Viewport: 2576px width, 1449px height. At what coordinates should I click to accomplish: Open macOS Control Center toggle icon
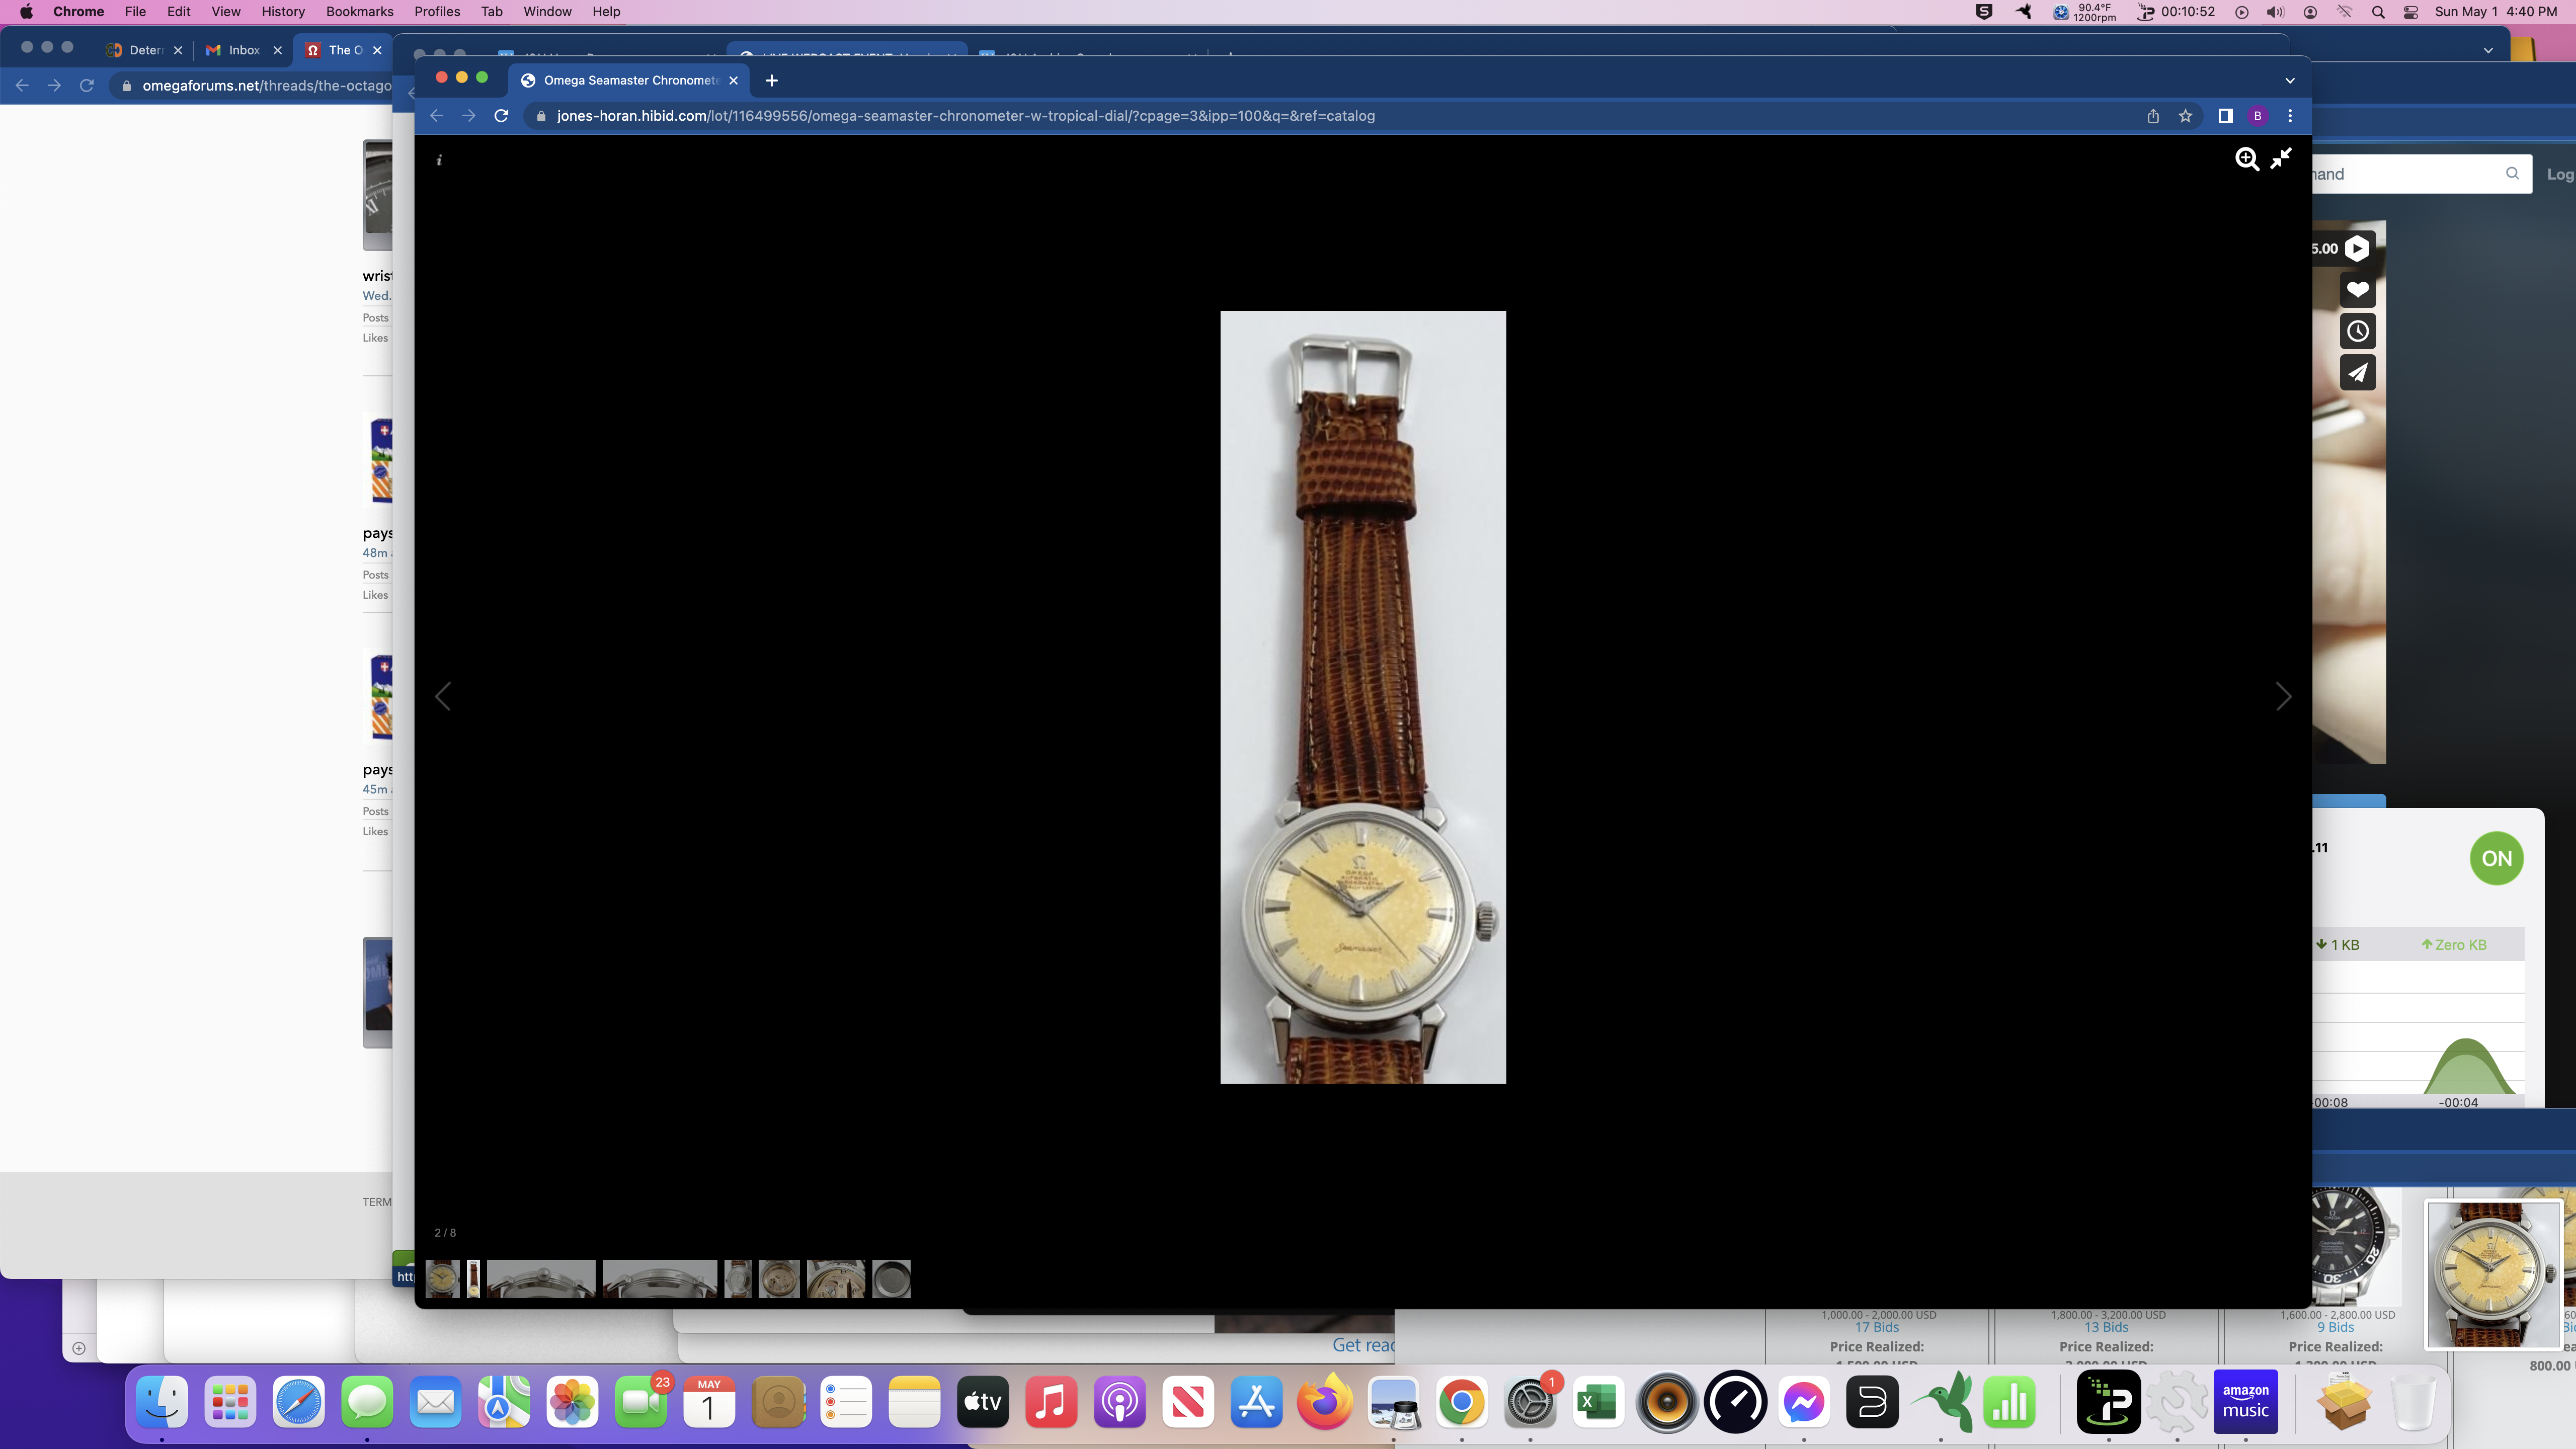coord(2411,12)
